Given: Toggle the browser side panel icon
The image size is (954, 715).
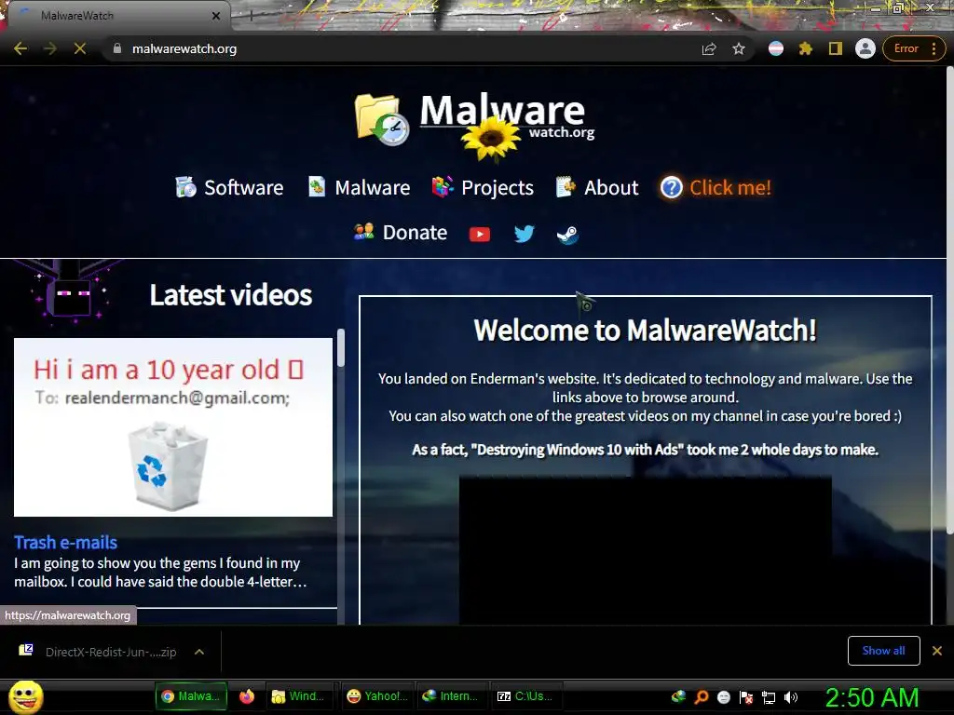Looking at the screenshot, I should click(x=836, y=48).
